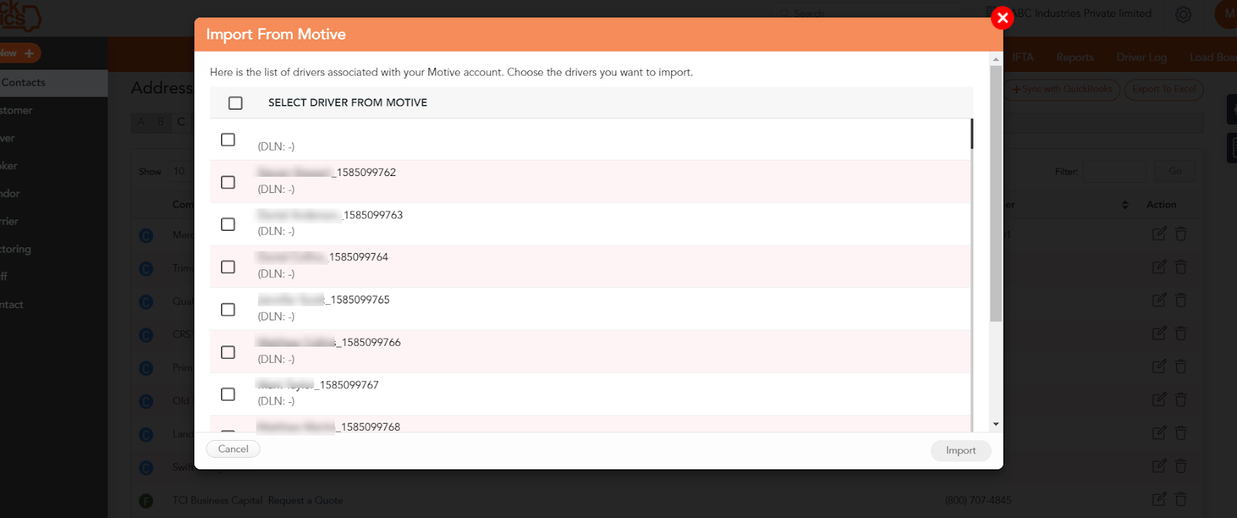
Task: Delete the eighth address row
Action: (1181, 466)
